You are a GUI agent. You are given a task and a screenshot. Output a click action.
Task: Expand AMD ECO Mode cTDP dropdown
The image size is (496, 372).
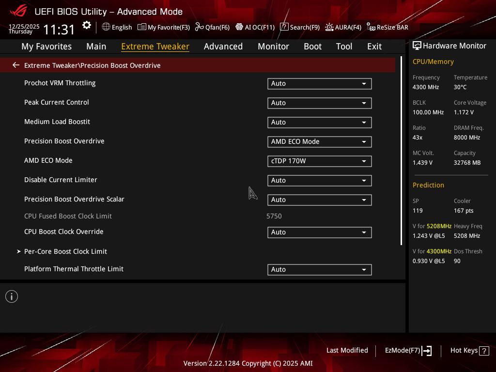coord(319,161)
